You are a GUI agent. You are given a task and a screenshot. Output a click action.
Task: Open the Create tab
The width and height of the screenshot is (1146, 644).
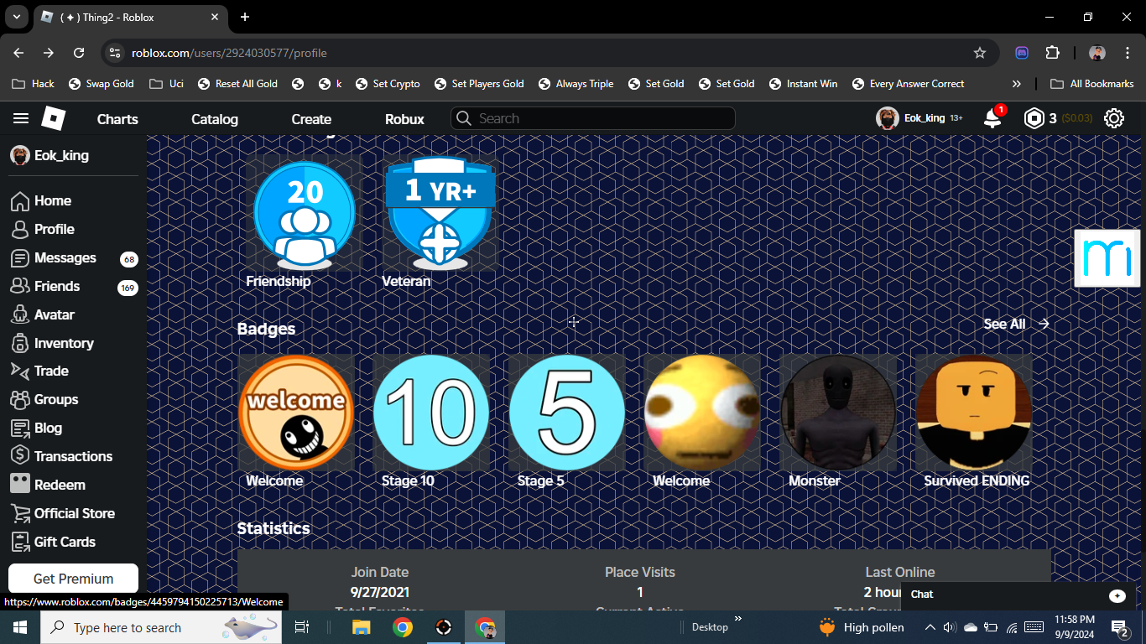(311, 119)
